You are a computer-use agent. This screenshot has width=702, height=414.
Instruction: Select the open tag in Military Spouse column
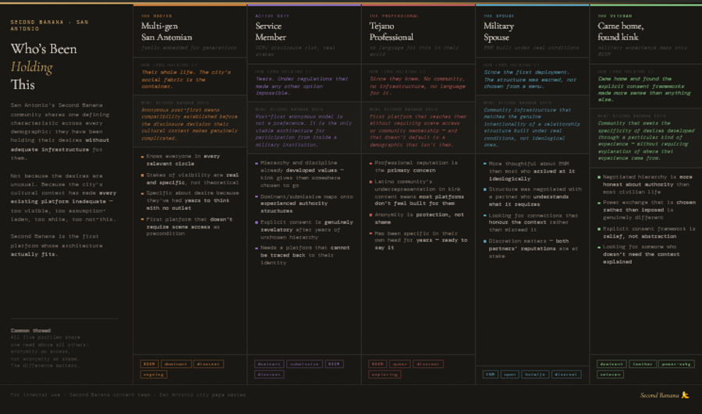[x=509, y=374]
